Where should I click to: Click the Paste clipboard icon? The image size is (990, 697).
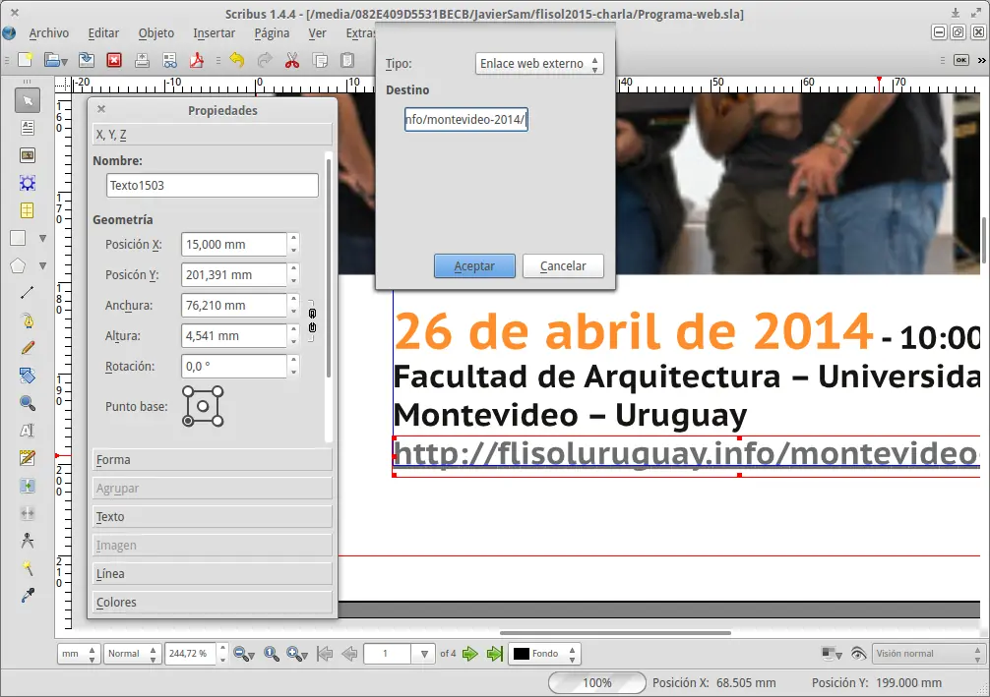pyautogui.click(x=347, y=60)
